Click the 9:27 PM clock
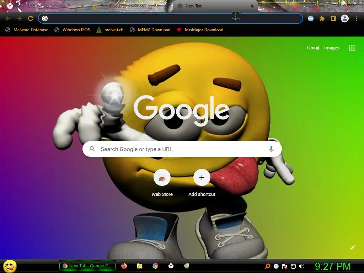This screenshot has height=273, width=364. click(x=333, y=266)
